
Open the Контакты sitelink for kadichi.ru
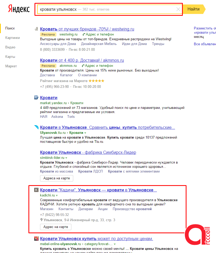click(x=66, y=209)
